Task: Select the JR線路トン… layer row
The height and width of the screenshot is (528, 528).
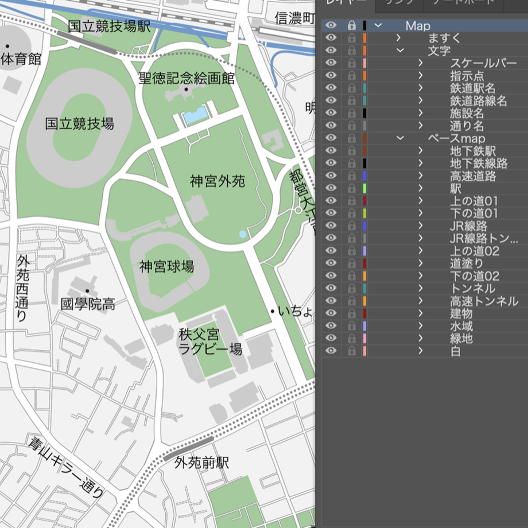Action: coord(425,238)
